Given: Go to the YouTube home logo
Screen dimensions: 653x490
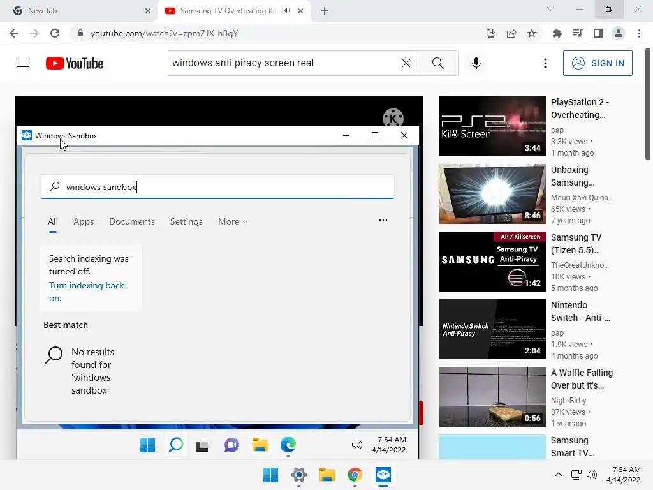Looking at the screenshot, I should tap(75, 63).
